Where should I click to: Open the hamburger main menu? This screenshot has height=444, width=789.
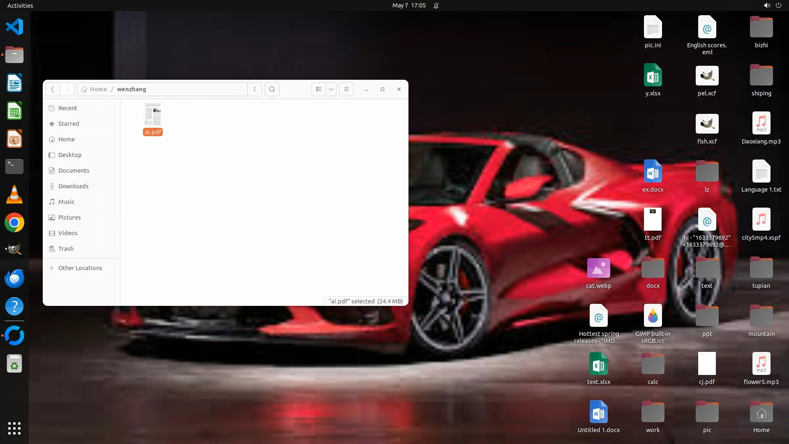[x=346, y=89]
